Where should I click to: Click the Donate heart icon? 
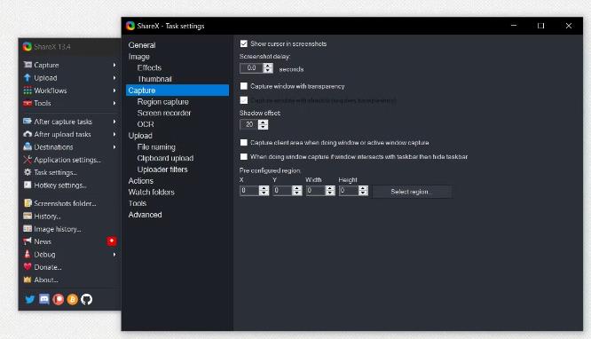tap(28, 266)
